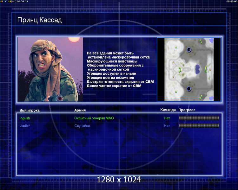Image resolution: width=238 pixels, height=190 pixels.
Task: Click the upper star icon on the map's left
Action: [173, 62]
